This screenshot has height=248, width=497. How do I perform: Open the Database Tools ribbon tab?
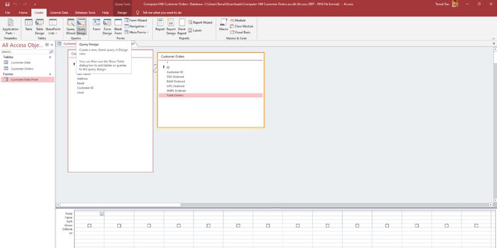(85, 13)
